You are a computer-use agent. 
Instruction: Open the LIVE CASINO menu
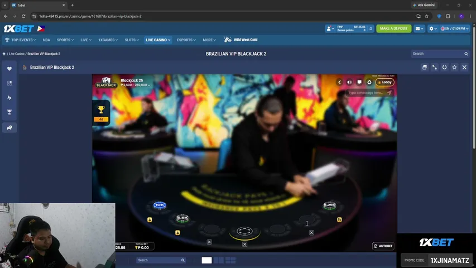point(158,40)
